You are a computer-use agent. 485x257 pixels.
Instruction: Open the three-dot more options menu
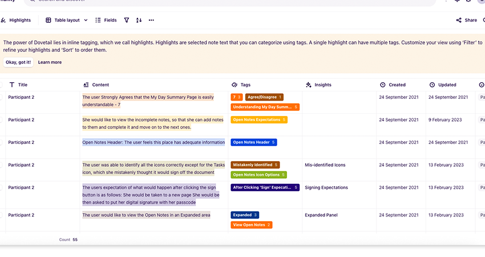(151, 20)
